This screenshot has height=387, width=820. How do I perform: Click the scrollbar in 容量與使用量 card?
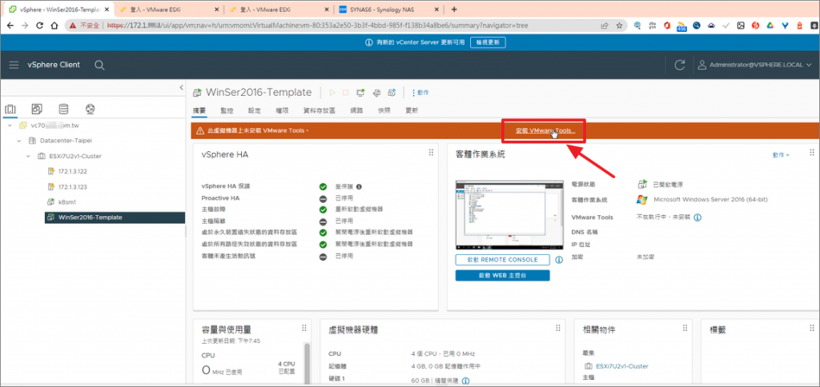[x=307, y=364]
